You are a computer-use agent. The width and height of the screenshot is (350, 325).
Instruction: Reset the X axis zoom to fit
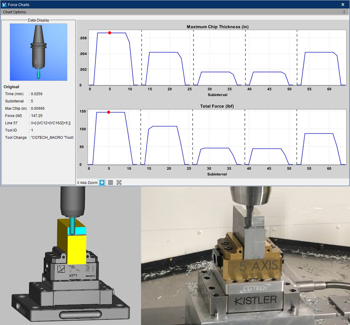118,182
